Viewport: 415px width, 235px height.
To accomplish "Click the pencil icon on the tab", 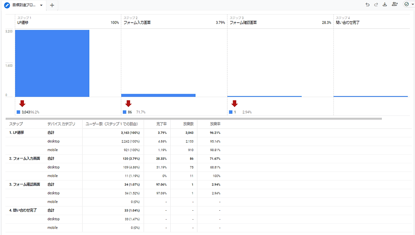I will click(7, 5).
